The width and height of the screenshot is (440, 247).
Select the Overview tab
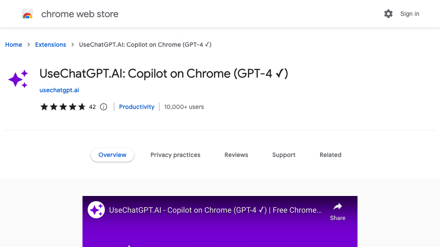(112, 155)
